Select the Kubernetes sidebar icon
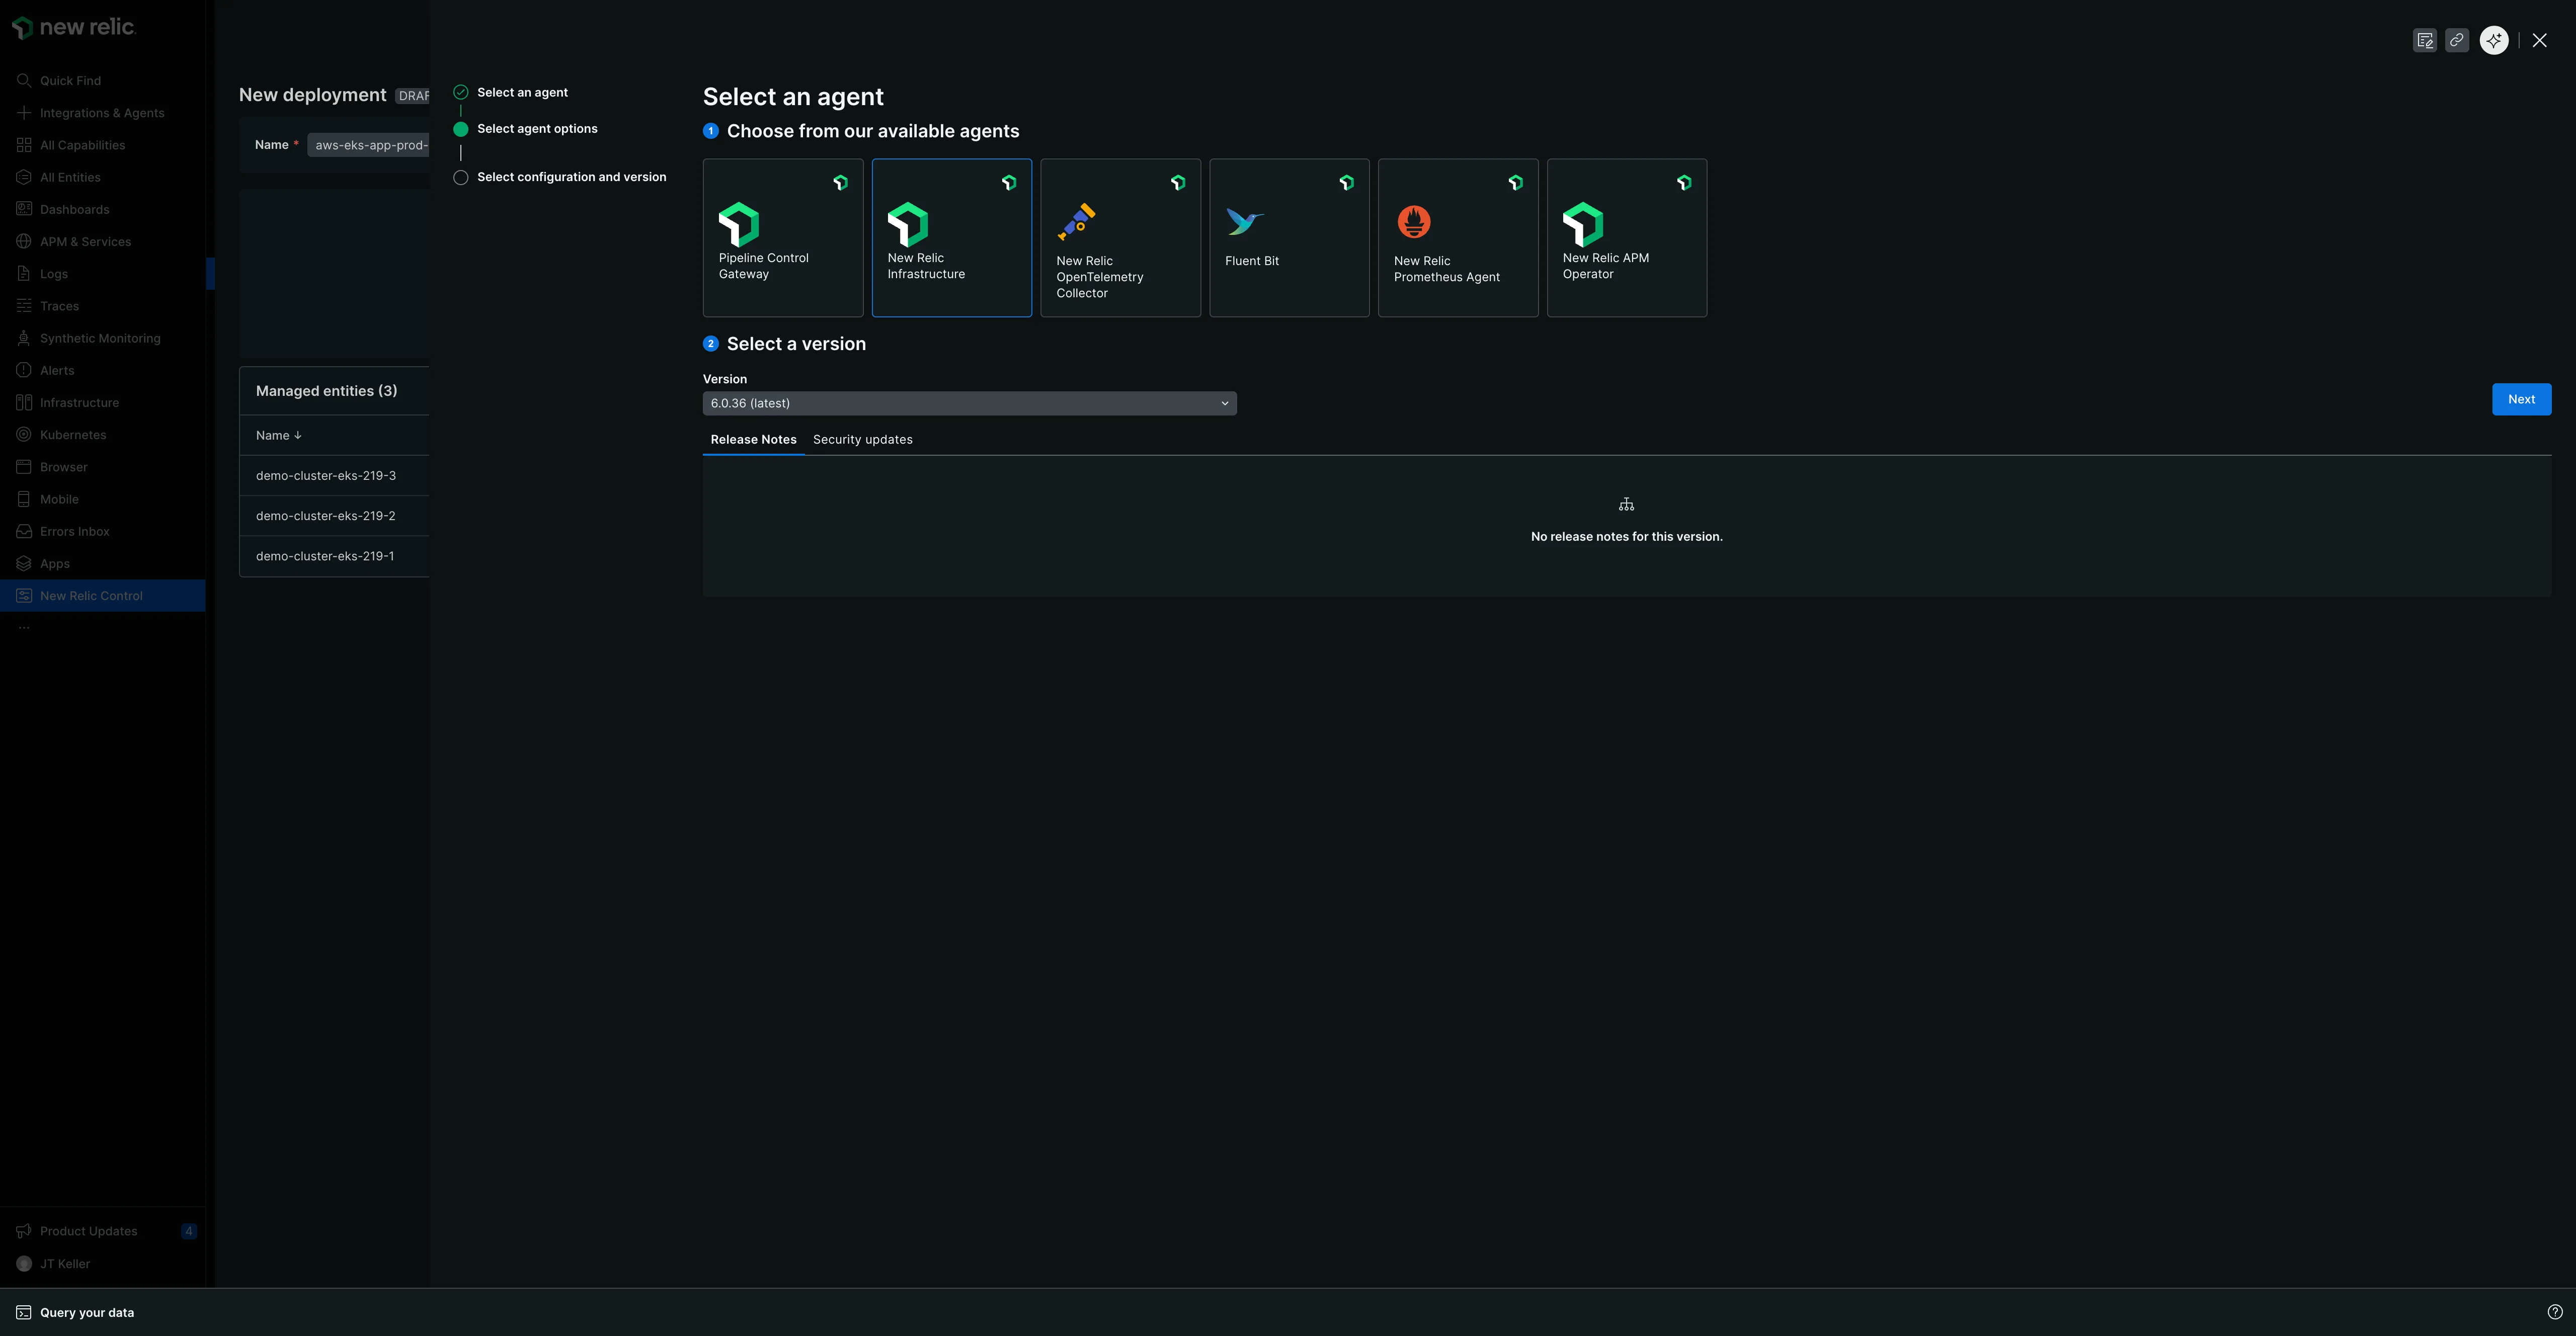This screenshot has height=1336, width=2576. coord(24,434)
